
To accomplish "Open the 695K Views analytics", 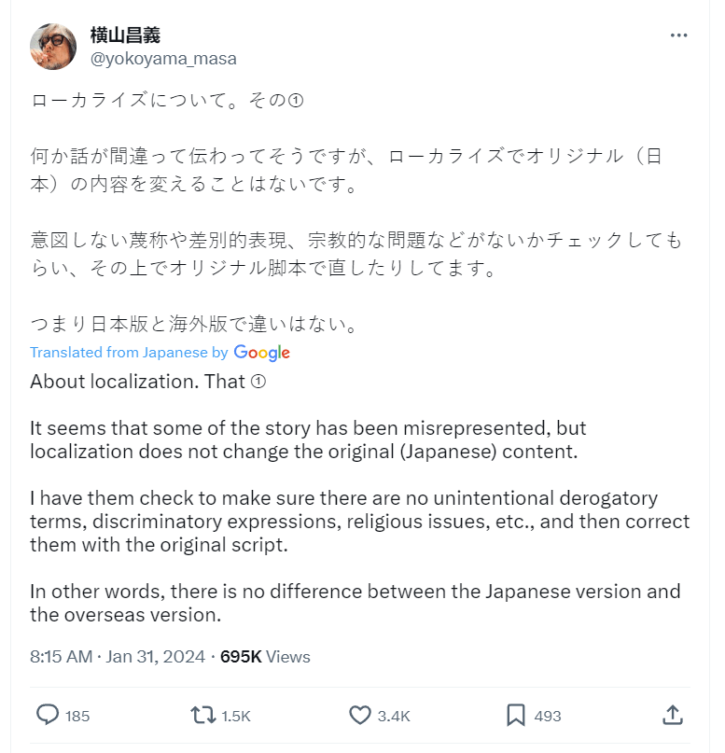I will [265, 657].
